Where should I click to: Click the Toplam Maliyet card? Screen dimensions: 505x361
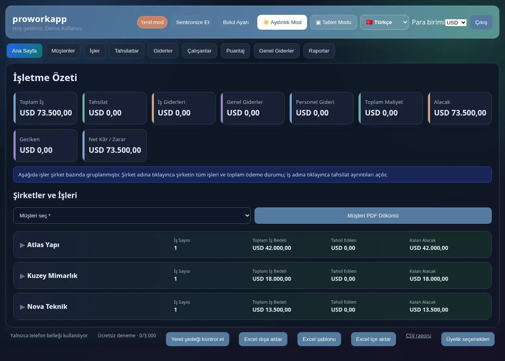pyautogui.click(x=391, y=108)
